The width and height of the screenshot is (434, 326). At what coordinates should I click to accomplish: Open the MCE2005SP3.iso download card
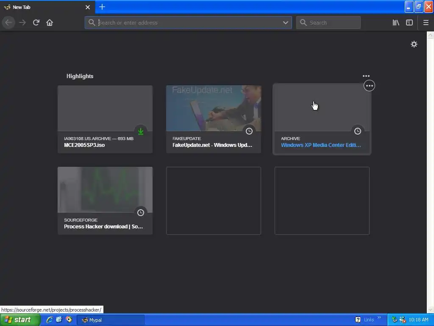(x=105, y=119)
